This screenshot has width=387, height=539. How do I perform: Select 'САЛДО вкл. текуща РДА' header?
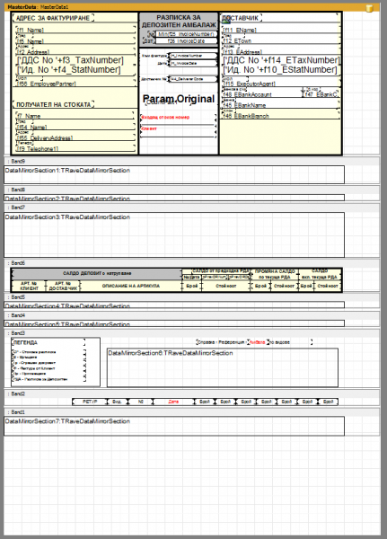click(320, 274)
